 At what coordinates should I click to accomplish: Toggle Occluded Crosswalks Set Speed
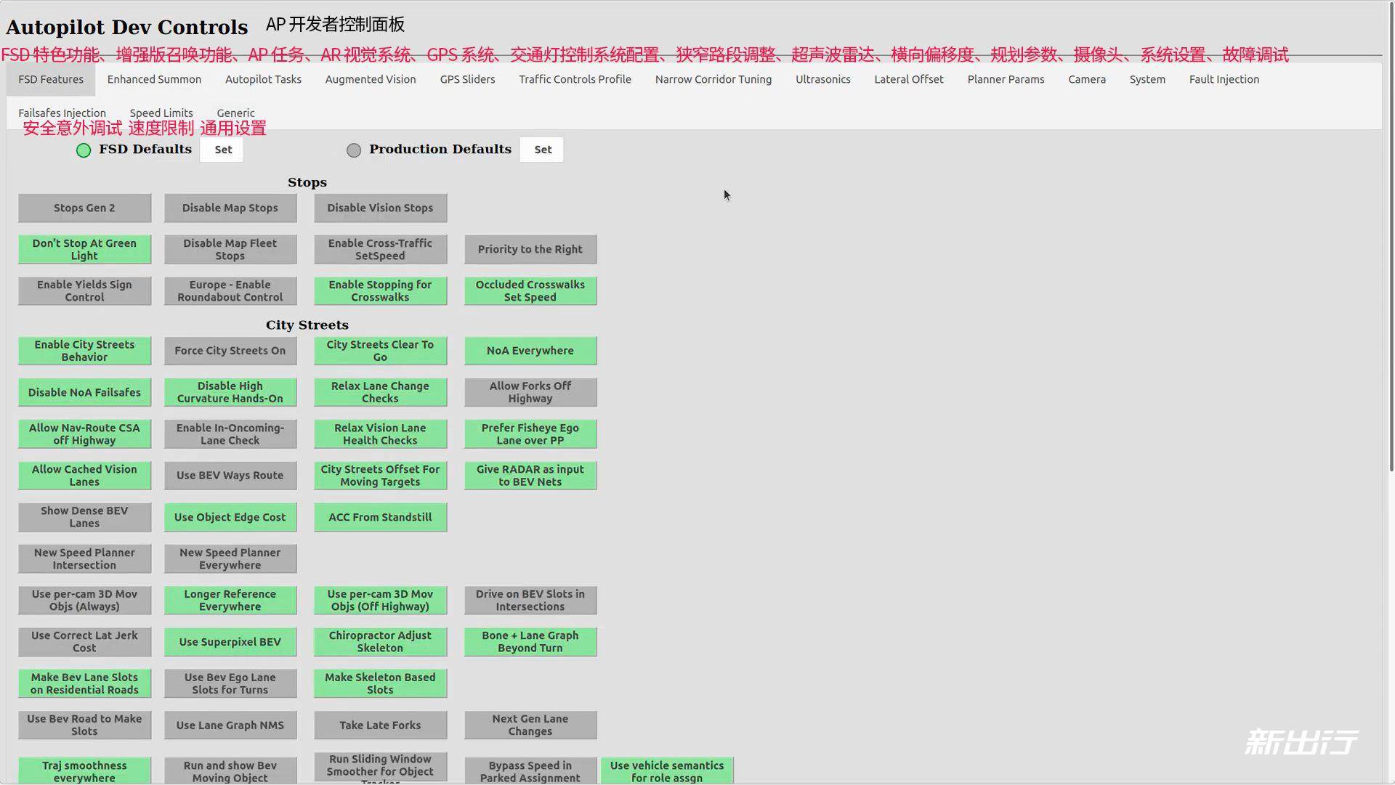click(530, 290)
